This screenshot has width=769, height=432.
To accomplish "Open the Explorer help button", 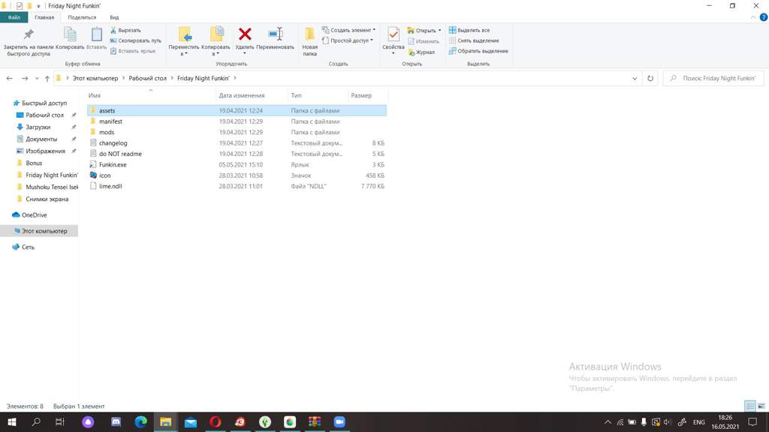I will point(764,17).
